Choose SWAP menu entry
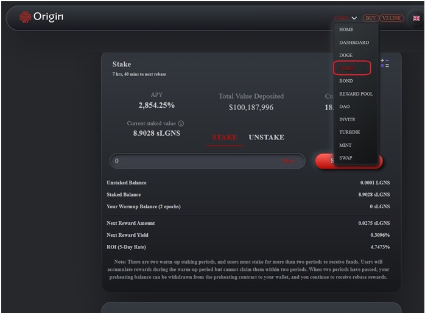425x313 pixels. 346,158
